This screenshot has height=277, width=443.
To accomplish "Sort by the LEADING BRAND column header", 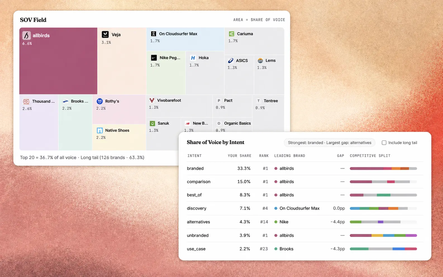I will [290, 156].
